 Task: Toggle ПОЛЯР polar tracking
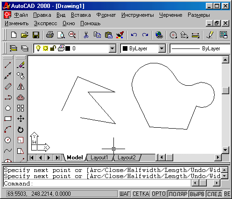coord(178,194)
